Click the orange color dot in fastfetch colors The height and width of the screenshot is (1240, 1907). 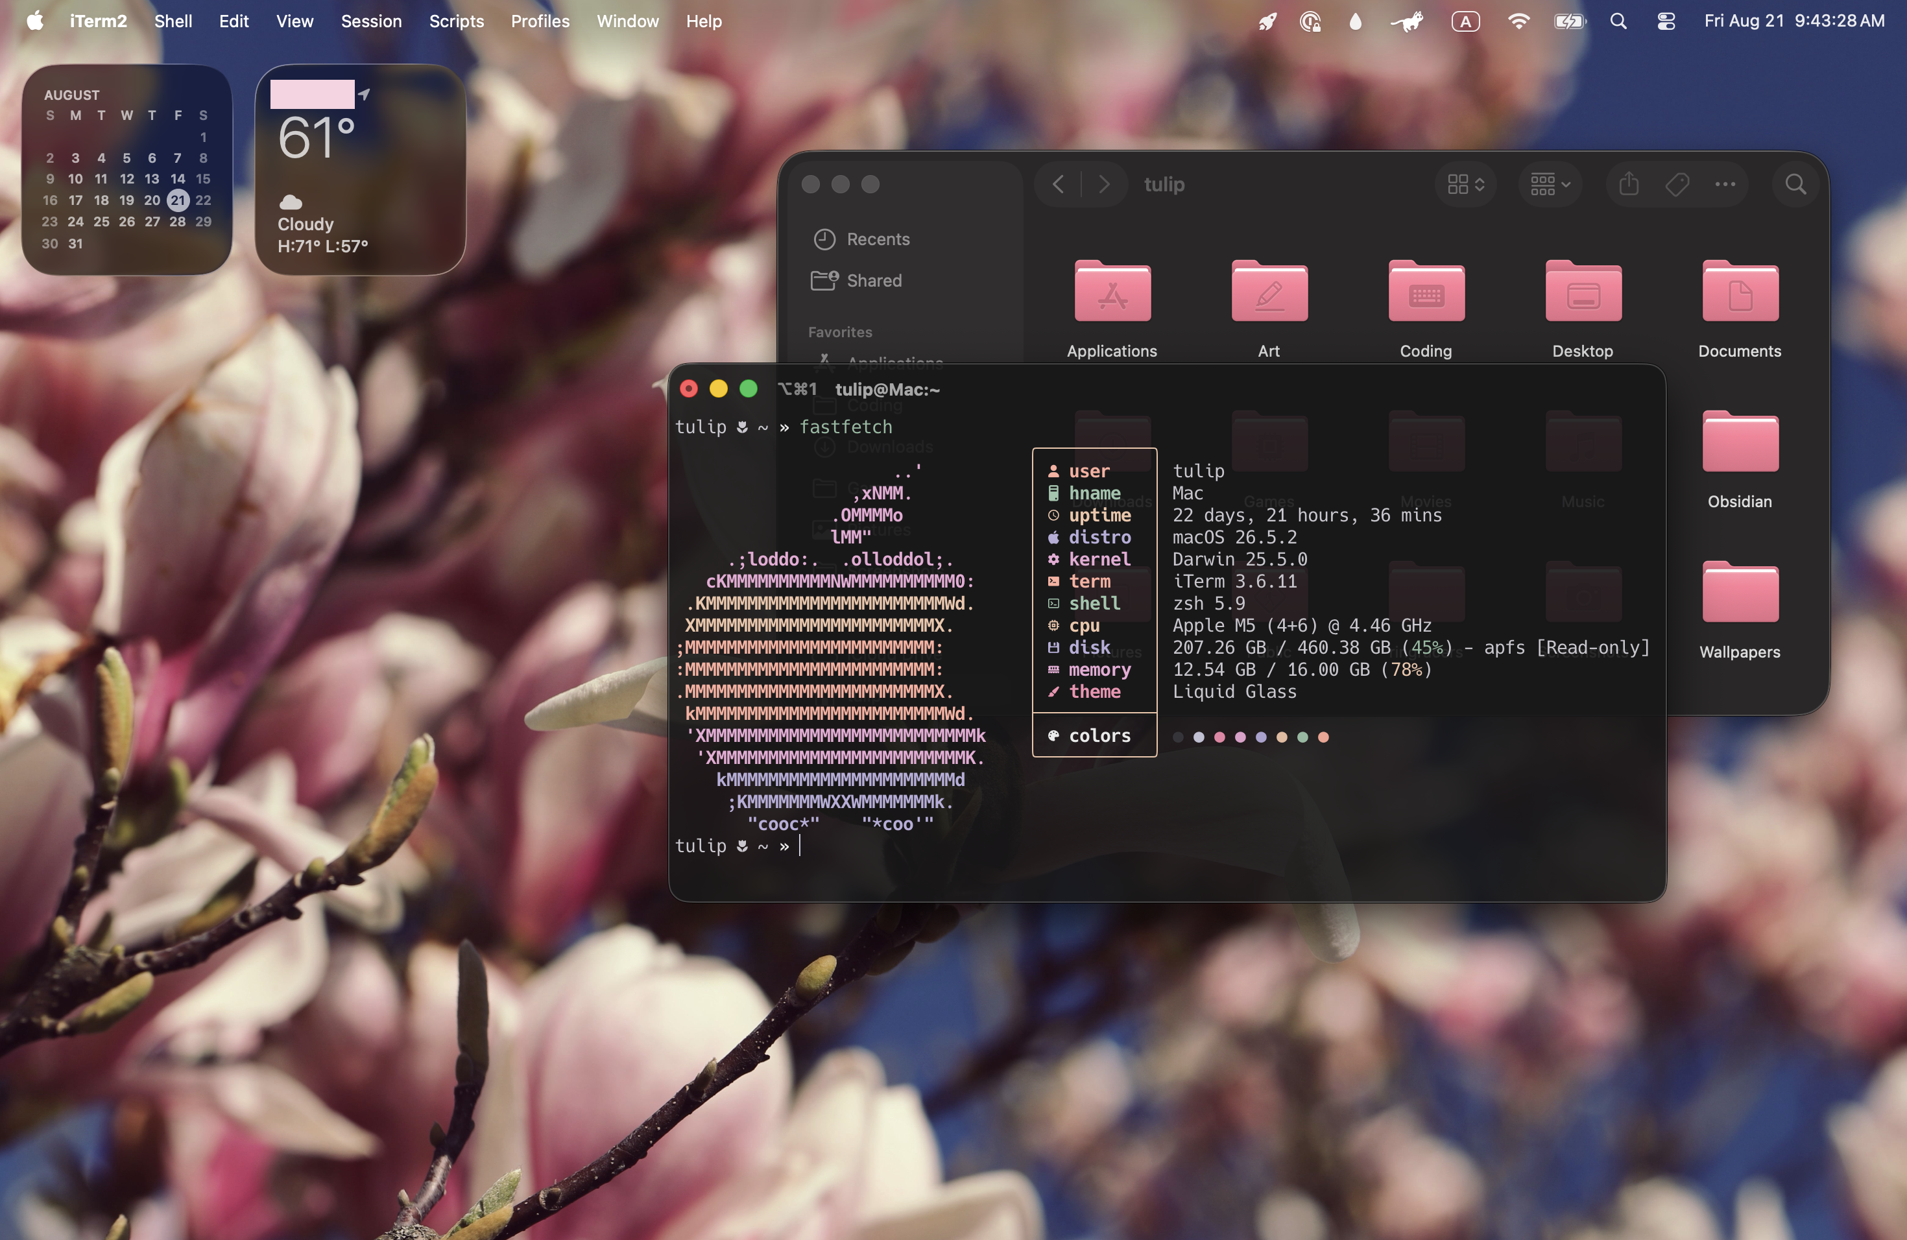pyautogui.click(x=1323, y=737)
